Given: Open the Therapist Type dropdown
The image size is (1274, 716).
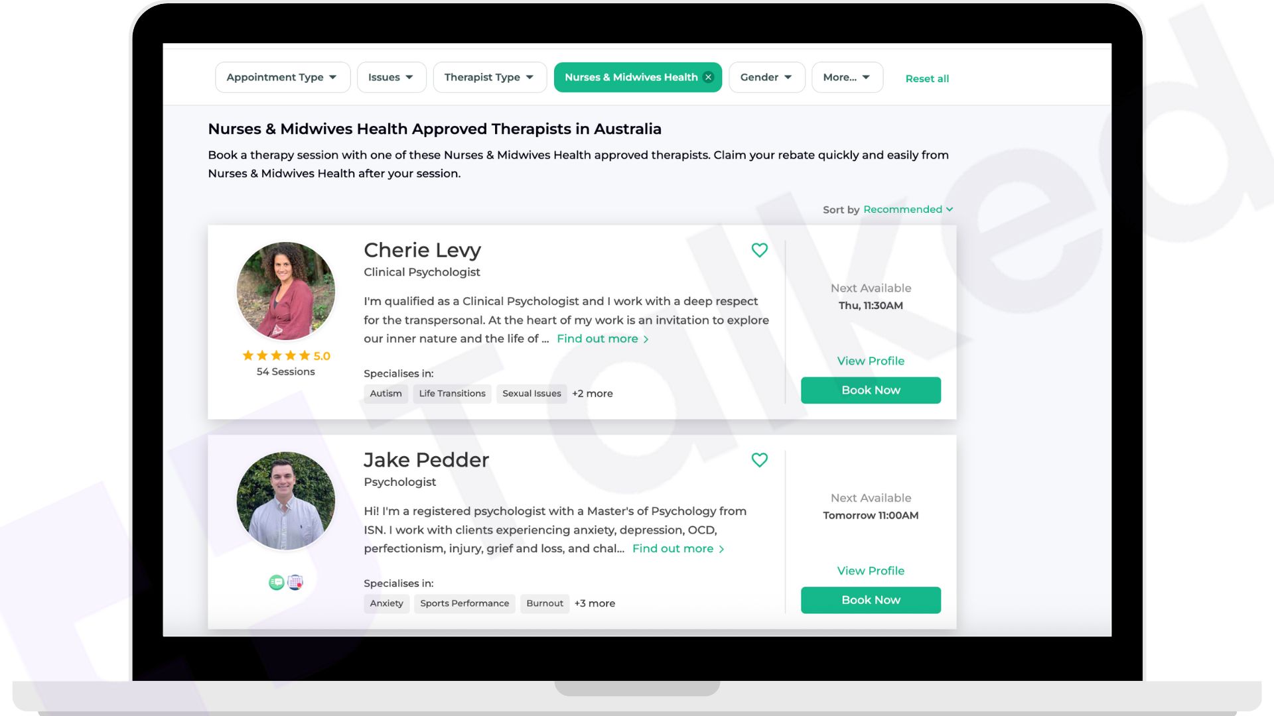Looking at the screenshot, I should coord(490,78).
